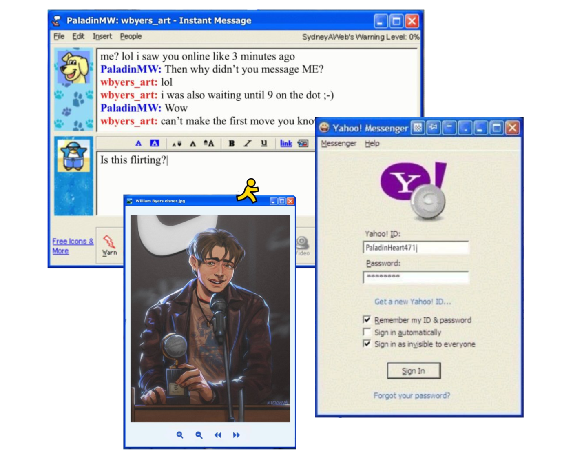Viewport: 562px width, 459px height.
Task: Click wbyers_art's "lol" message
Action: coord(137,82)
